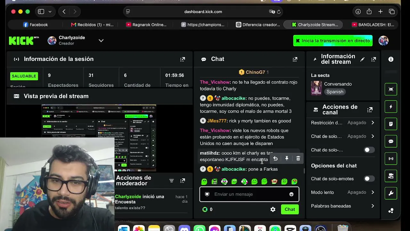Open chat settings gear icon
This screenshot has width=410, height=231.
[x=273, y=210]
